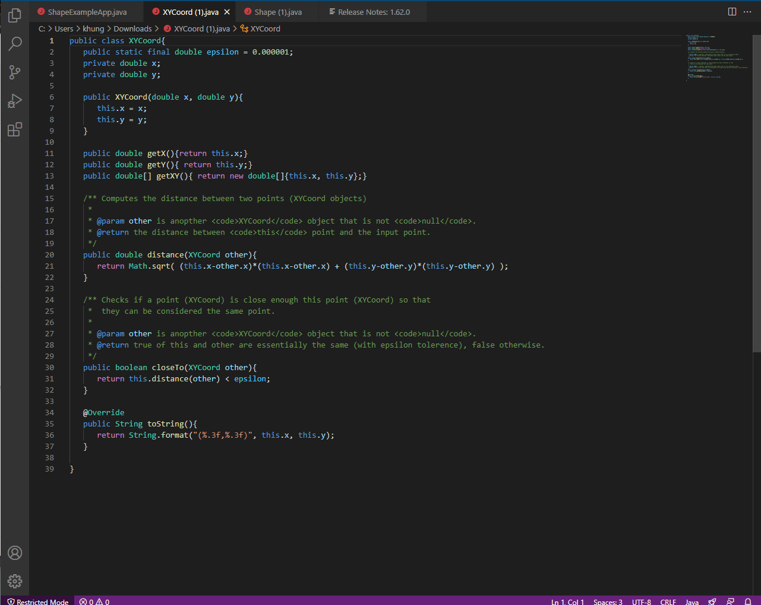Open the Search view icon
This screenshot has height=605, width=761.
(x=15, y=43)
